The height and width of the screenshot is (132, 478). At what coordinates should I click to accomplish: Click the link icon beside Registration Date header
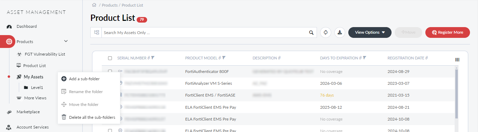pos(426,58)
